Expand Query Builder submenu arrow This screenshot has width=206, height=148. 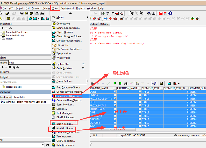tap(88, 81)
